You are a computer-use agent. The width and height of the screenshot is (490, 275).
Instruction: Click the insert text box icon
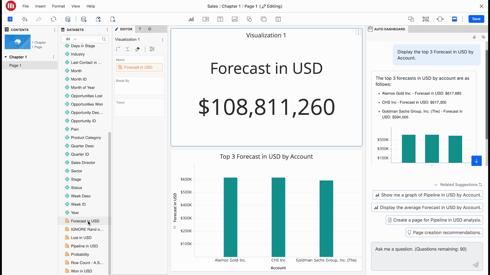220,19
